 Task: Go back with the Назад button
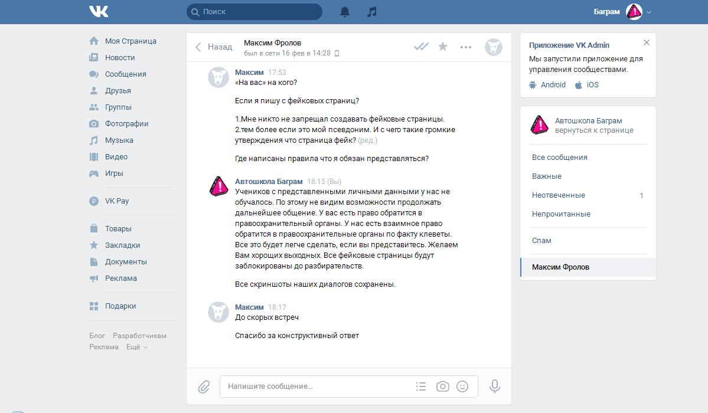tap(214, 47)
